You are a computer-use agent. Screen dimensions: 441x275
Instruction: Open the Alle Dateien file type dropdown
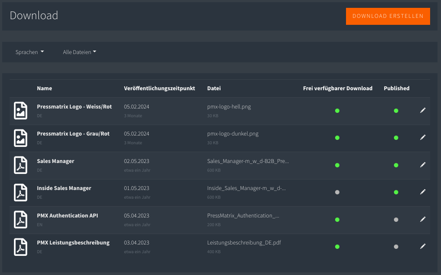click(x=80, y=52)
